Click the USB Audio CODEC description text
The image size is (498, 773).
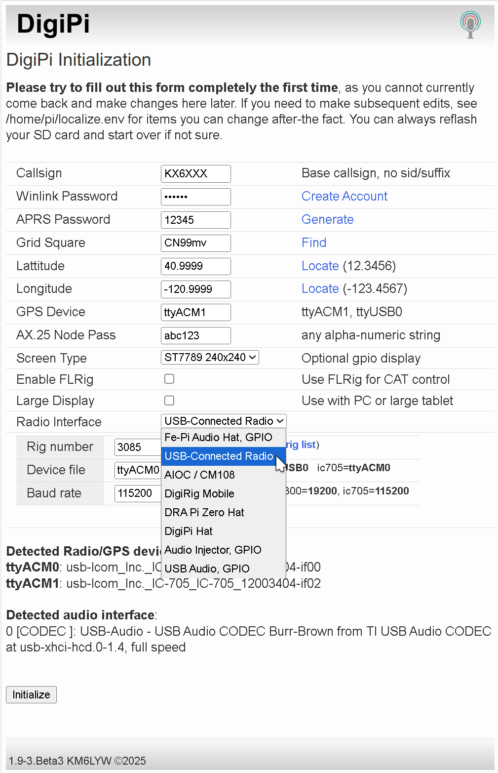pos(249,639)
